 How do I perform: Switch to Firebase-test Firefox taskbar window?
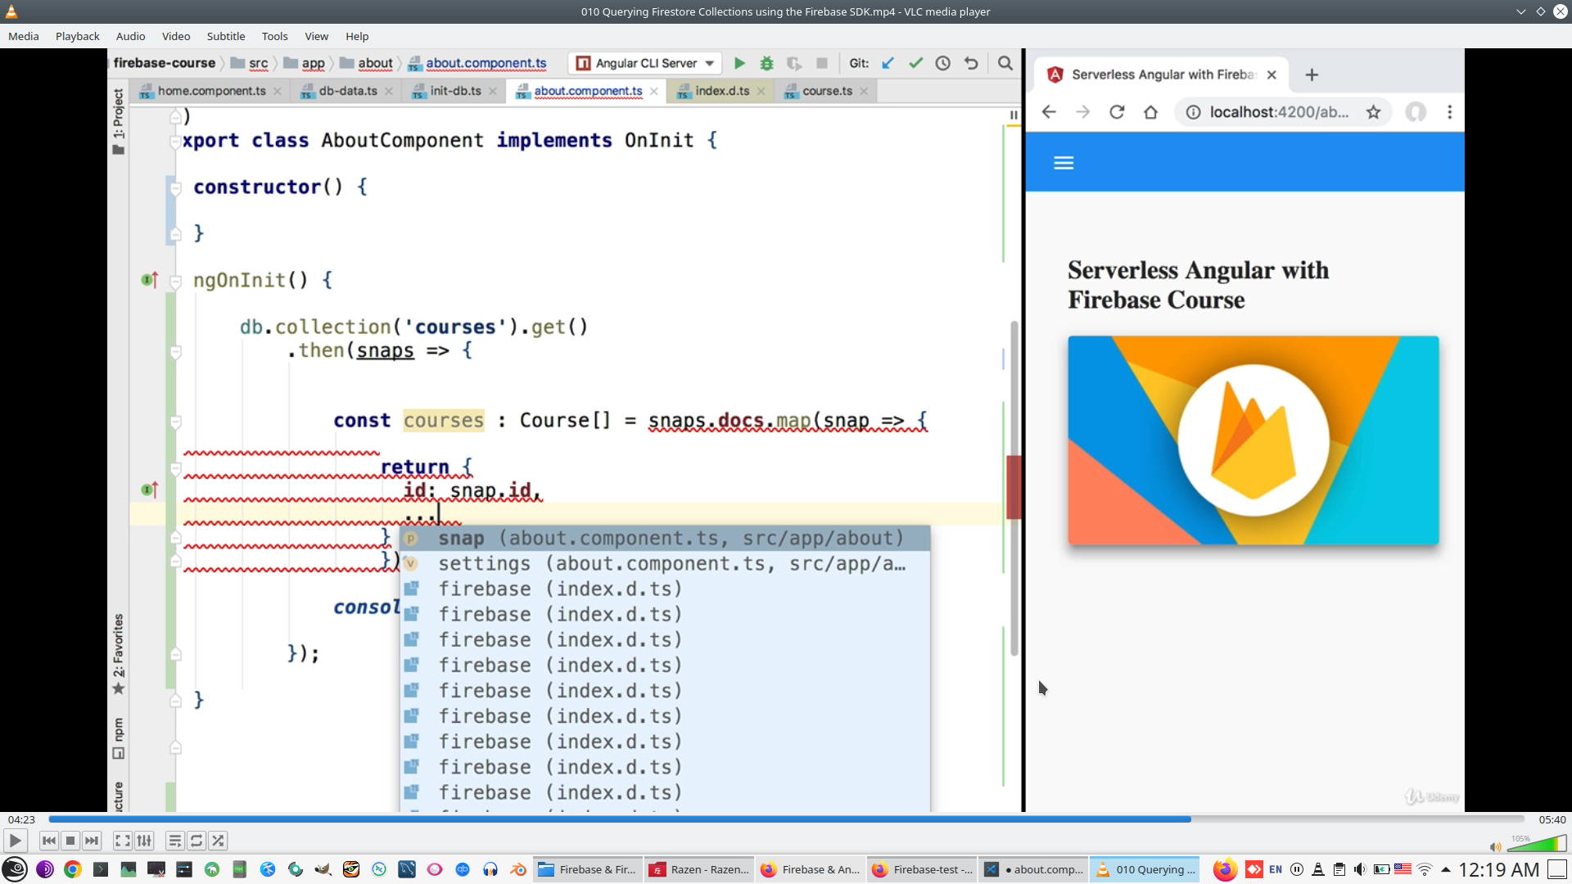click(923, 869)
